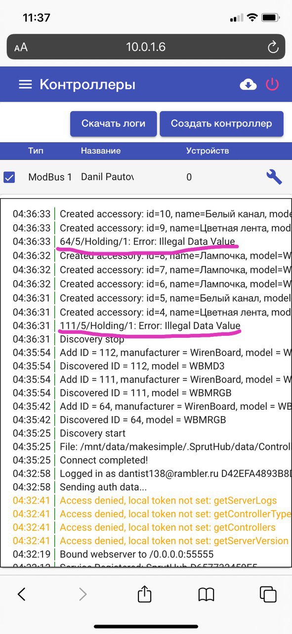Tap the 10.0.1.6 address bar

point(146,47)
